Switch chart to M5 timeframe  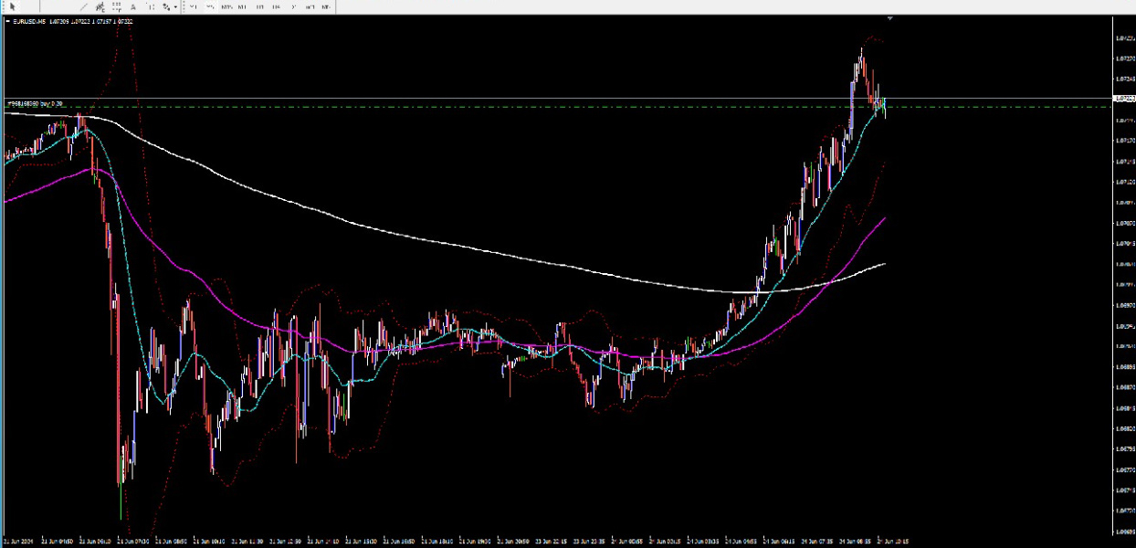pyautogui.click(x=210, y=6)
